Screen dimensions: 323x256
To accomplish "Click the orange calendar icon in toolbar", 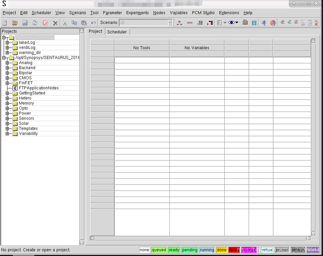I will coord(245,23).
